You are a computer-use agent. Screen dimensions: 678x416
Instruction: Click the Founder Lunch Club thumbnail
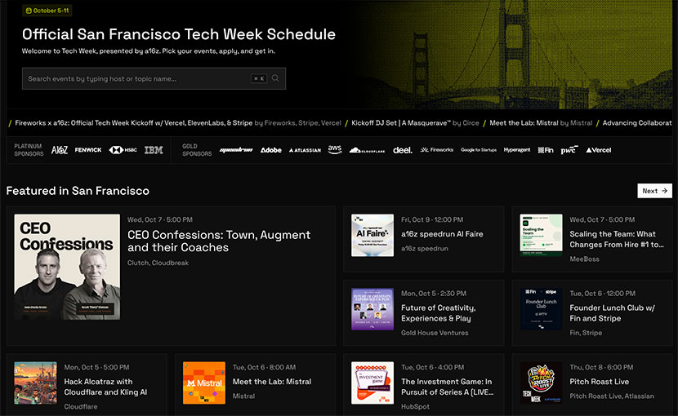541,309
